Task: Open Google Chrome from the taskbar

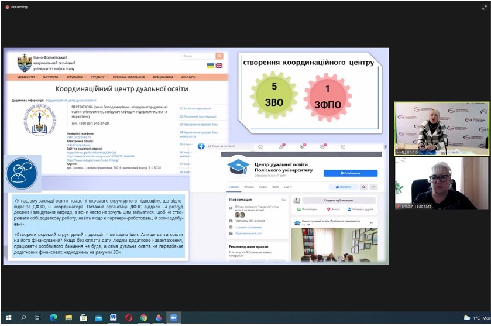Action: [x=144, y=317]
